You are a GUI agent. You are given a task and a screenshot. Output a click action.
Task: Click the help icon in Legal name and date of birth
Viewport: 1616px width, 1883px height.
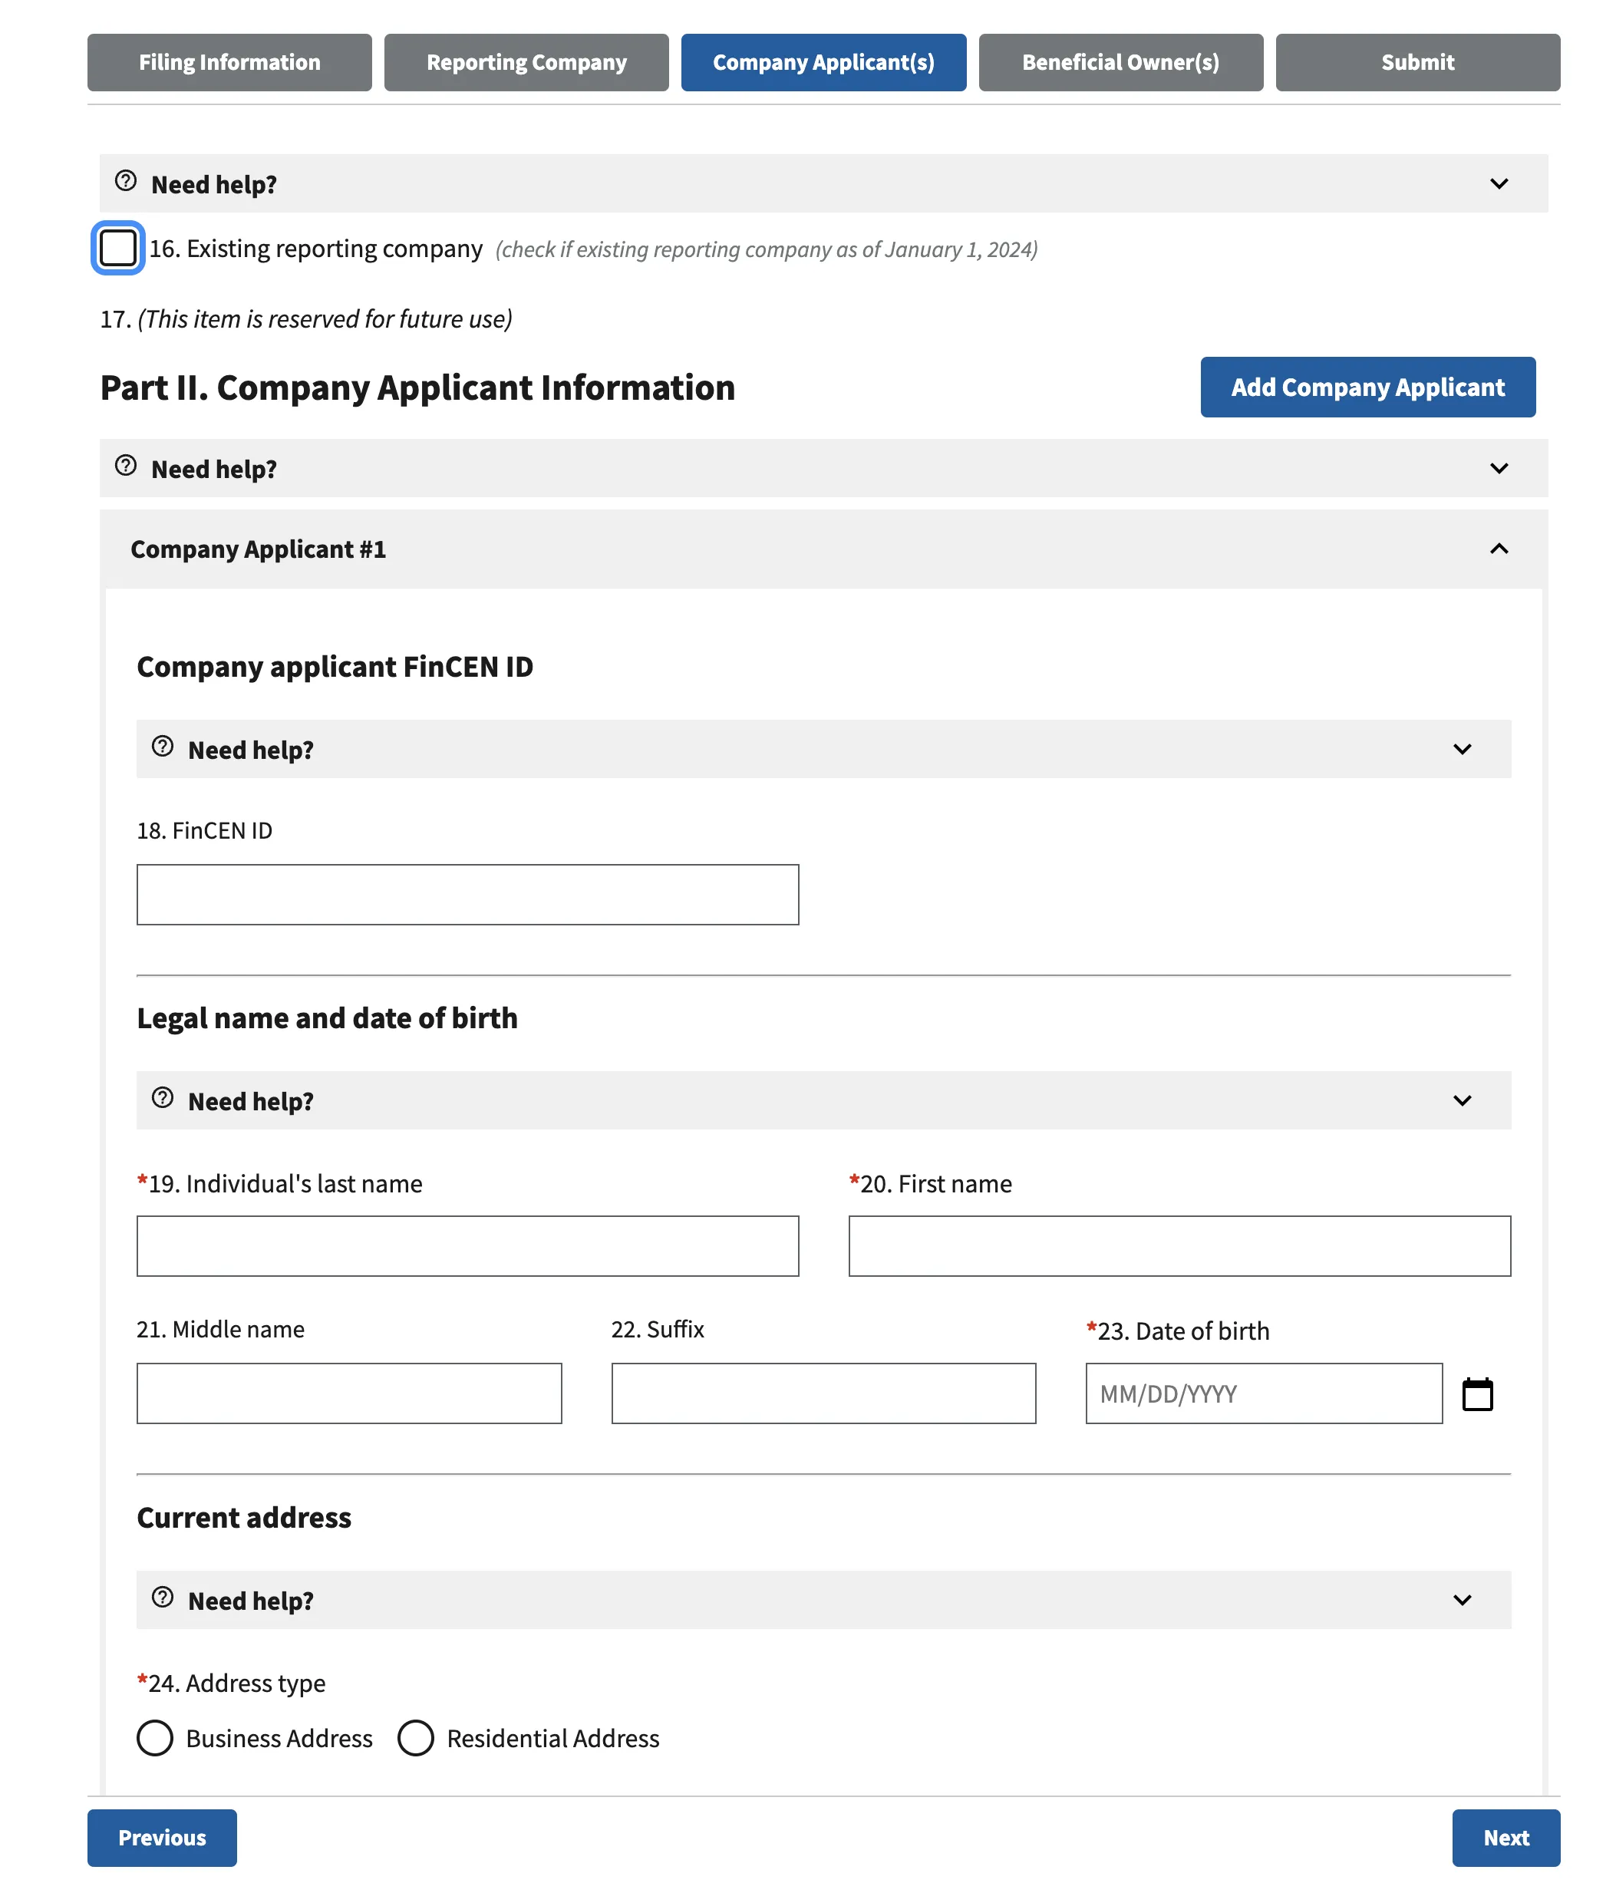pyautogui.click(x=163, y=1097)
